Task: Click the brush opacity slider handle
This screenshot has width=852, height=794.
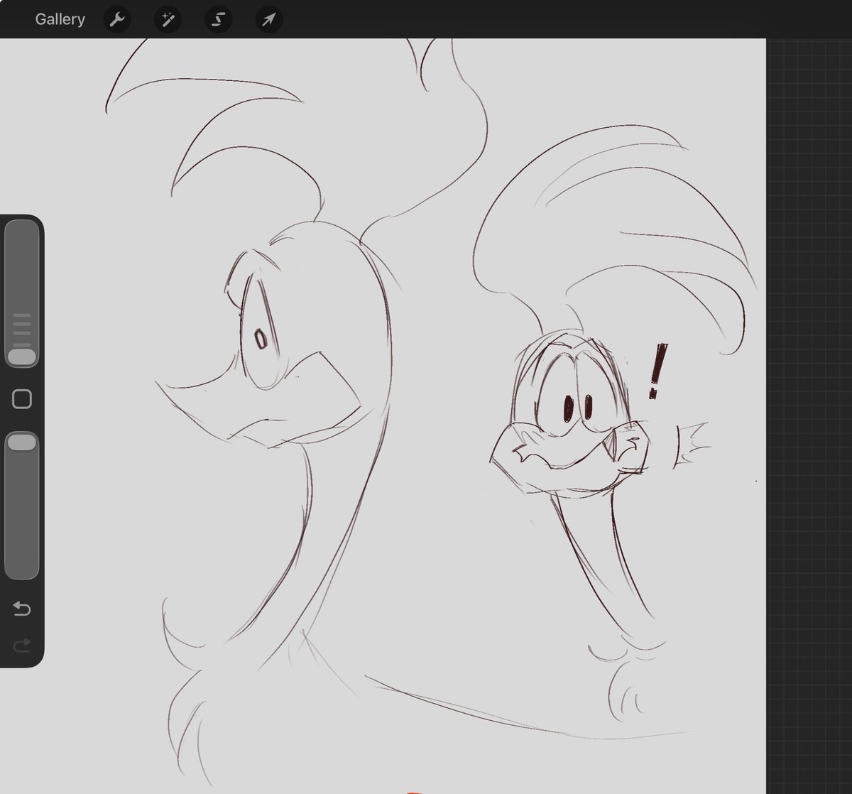Action: 21,442
